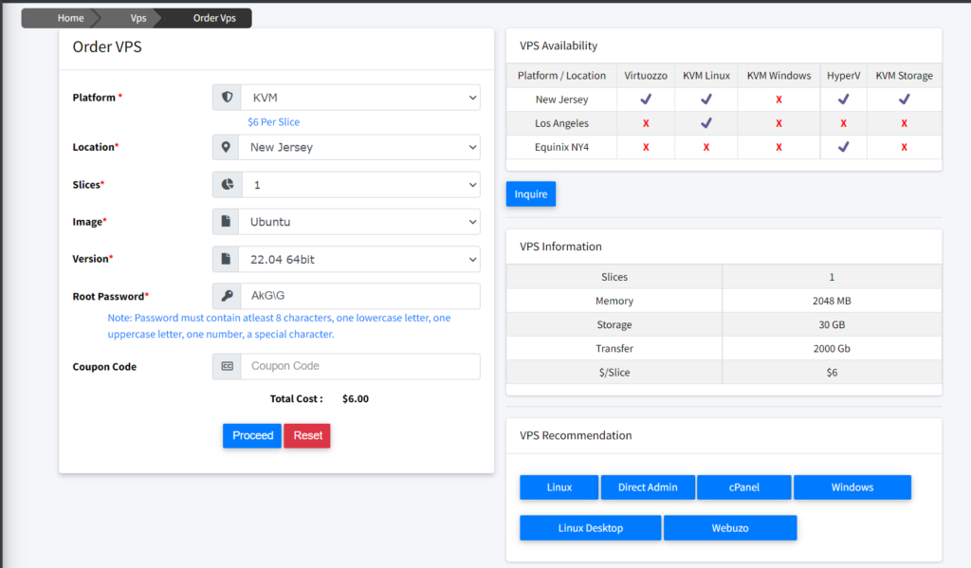Click the location pin icon beside Location
The height and width of the screenshot is (568, 971).
coord(226,147)
